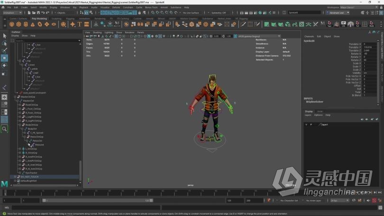Viewport: 384px width, 216px height.
Task: Click the Outliner search field
Action: (48, 41)
